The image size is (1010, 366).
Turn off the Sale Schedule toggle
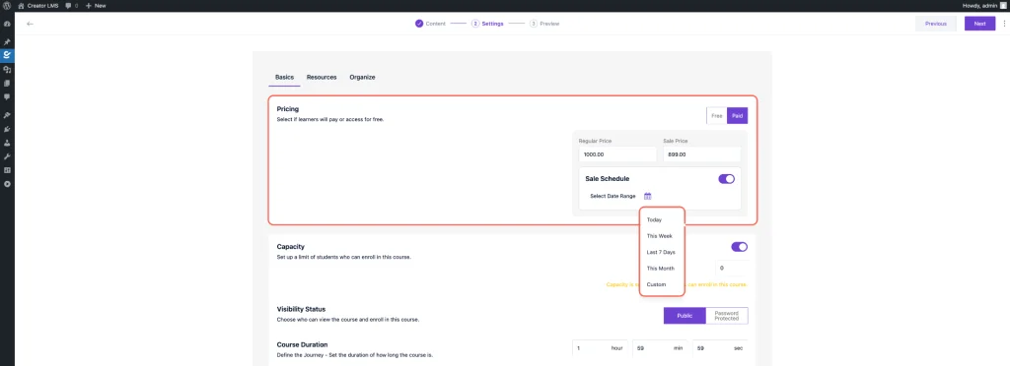(726, 178)
